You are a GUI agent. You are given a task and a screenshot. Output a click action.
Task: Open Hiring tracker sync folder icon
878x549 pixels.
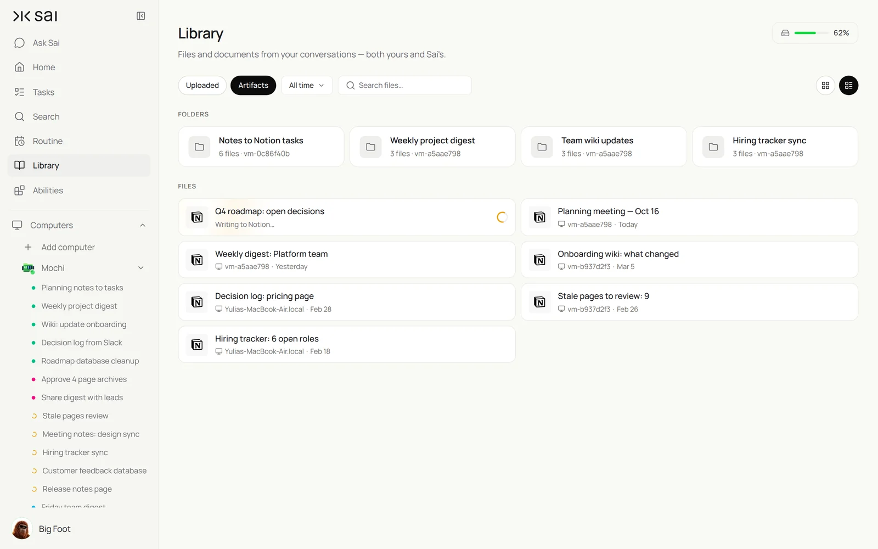(713, 147)
